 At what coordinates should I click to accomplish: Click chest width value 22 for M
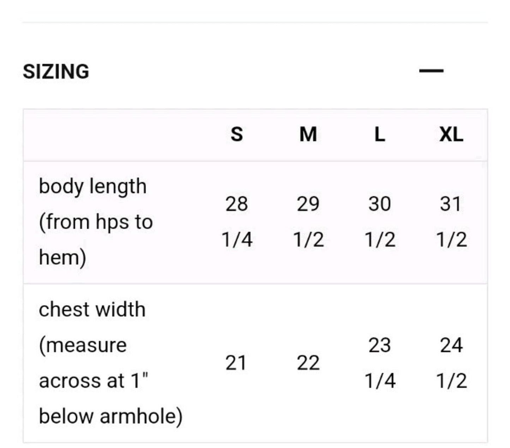308,363
